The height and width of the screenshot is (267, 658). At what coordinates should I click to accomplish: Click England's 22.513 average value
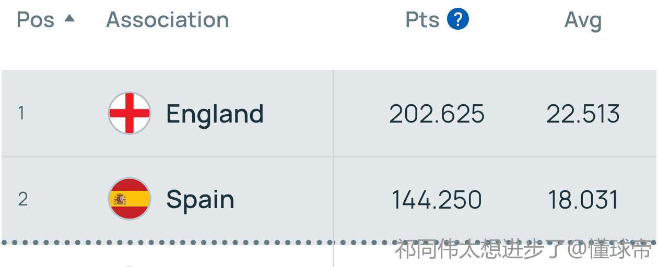tap(583, 114)
